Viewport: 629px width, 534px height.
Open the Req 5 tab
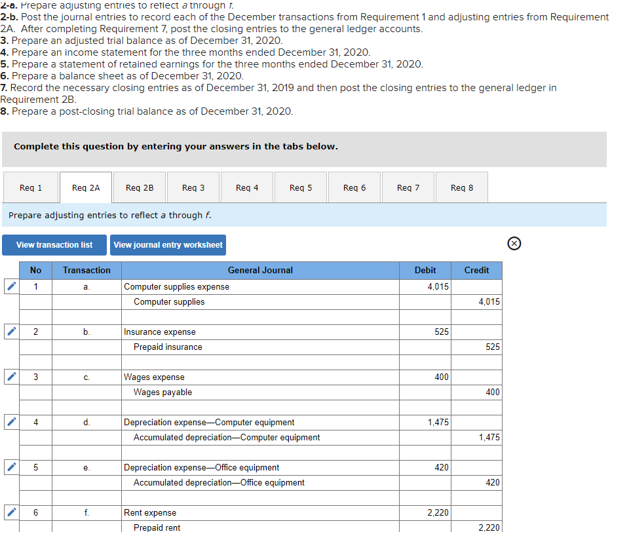(x=300, y=187)
